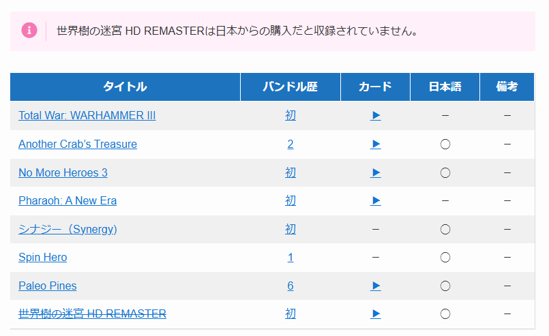Click the バンドル歴 column header
The image size is (549, 336).
291,87
